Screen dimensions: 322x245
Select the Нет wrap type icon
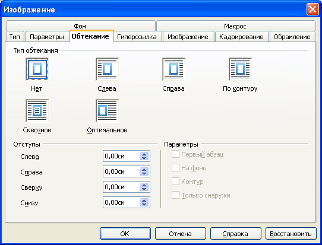point(37,69)
